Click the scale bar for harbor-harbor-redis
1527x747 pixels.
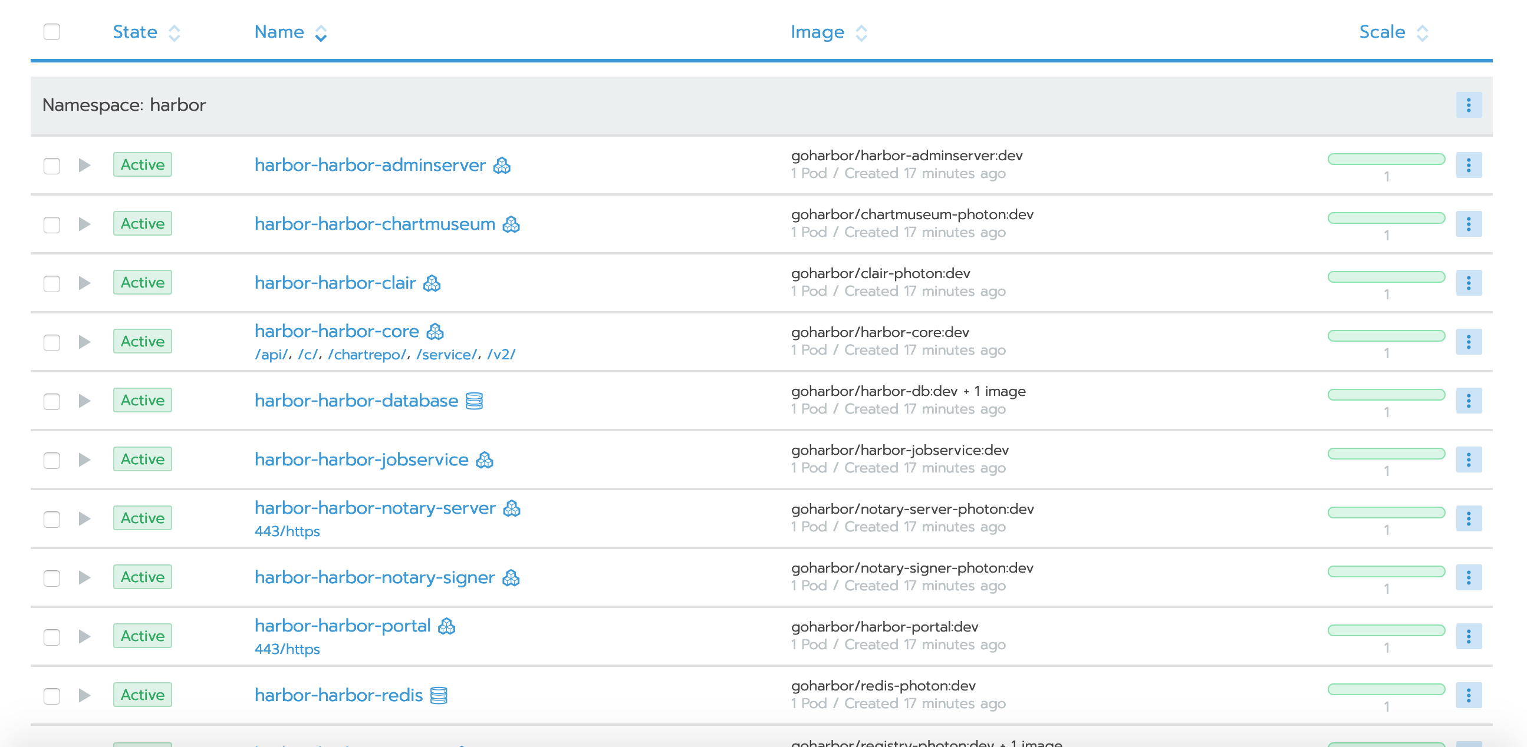click(x=1387, y=689)
